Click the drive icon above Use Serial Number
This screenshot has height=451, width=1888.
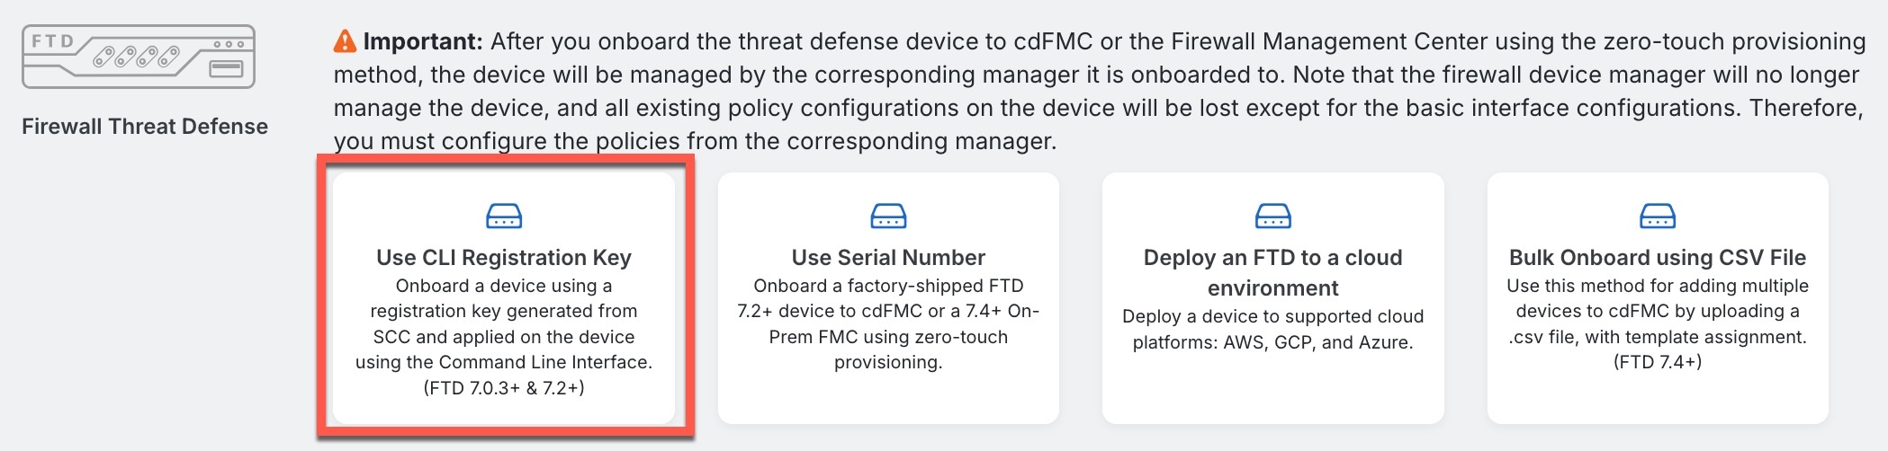(x=888, y=217)
